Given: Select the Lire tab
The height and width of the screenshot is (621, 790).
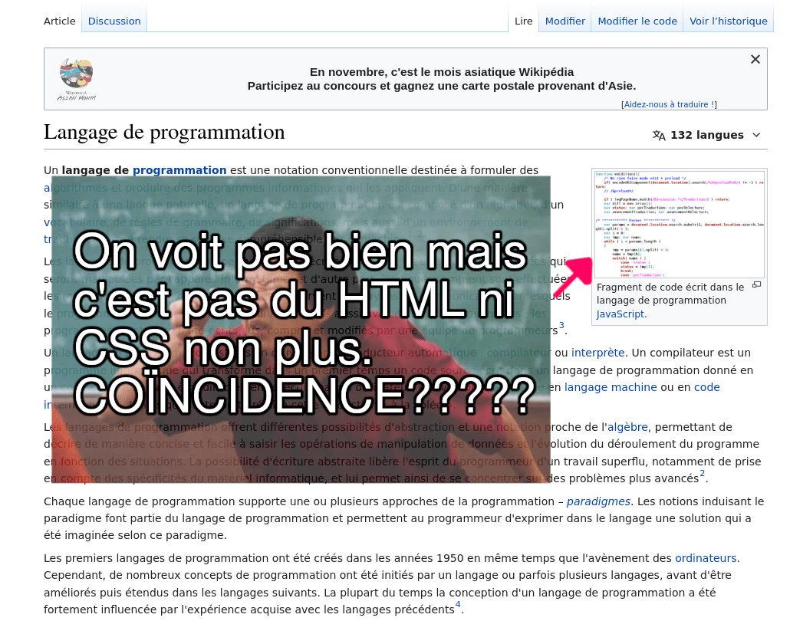Looking at the screenshot, I should tap(523, 21).
